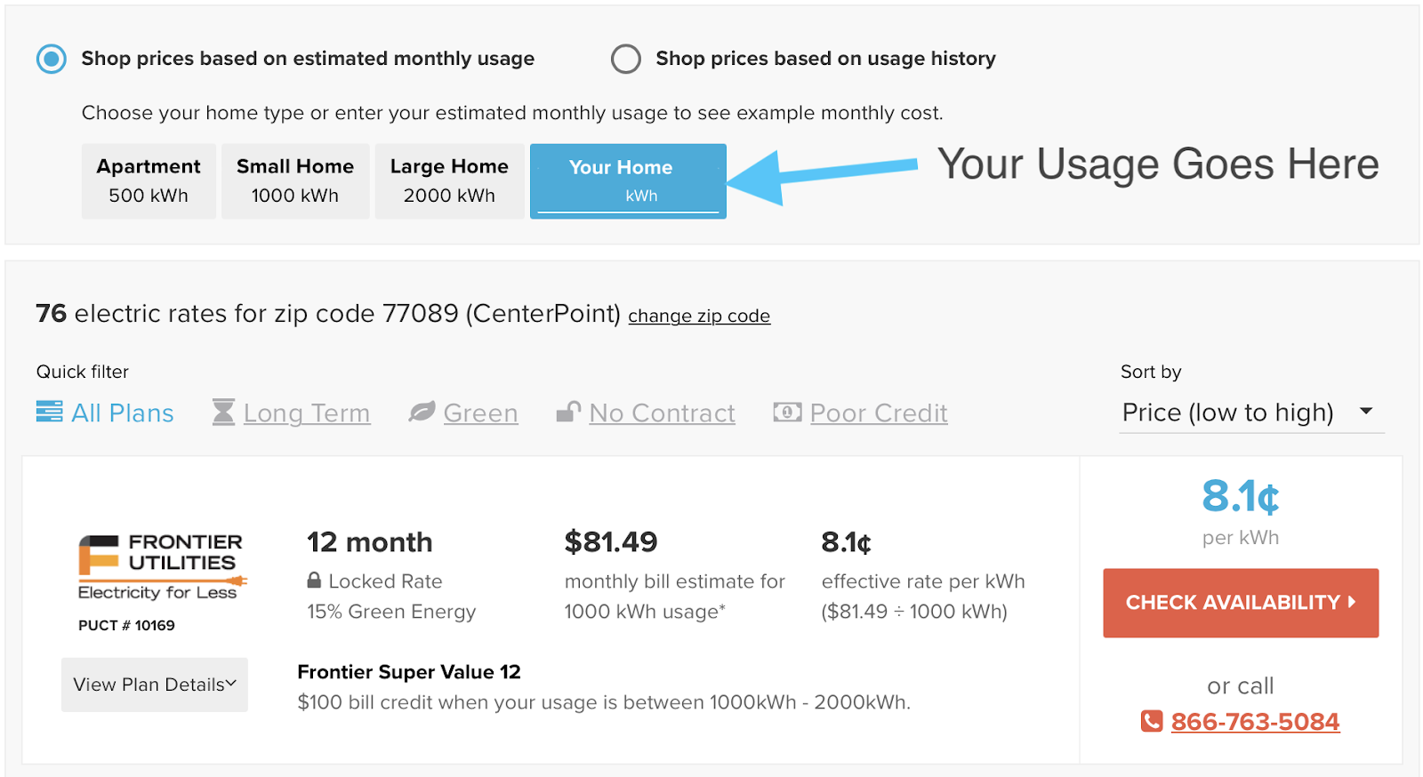The width and height of the screenshot is (1423, 777).
Task: Click the Green leaf icon
Action: (x=422, y=413)
